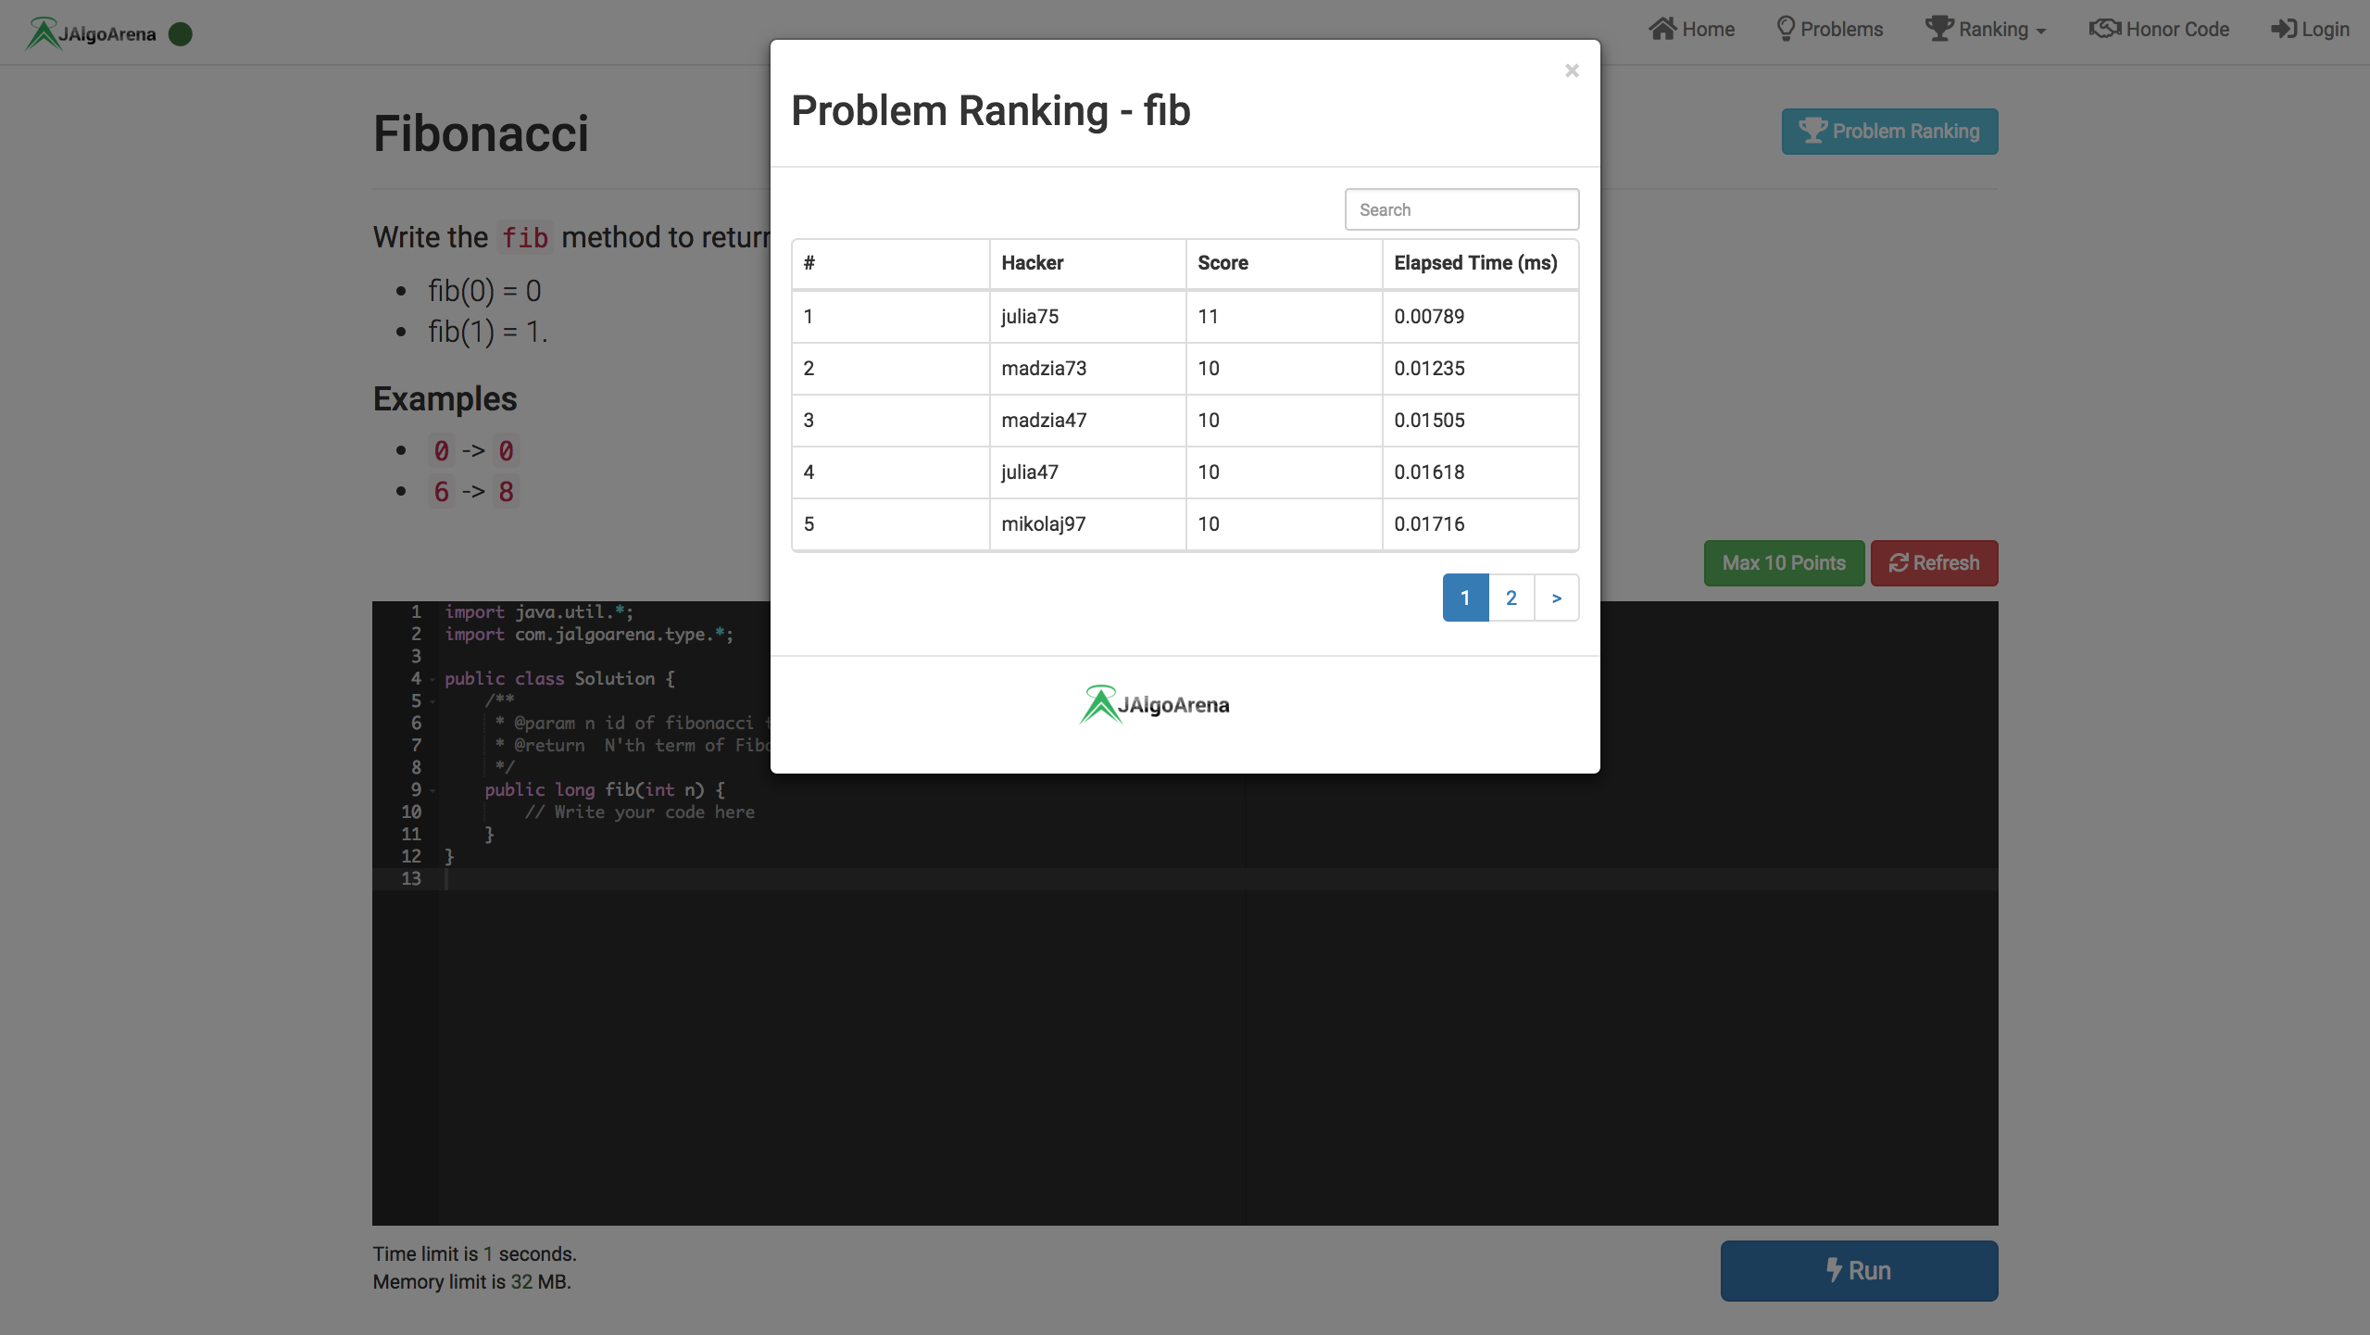This screenshot has width=2370, height=1335.
Task: Click JAlgoArena logo in modal footer
Action: pos(1154,705)
